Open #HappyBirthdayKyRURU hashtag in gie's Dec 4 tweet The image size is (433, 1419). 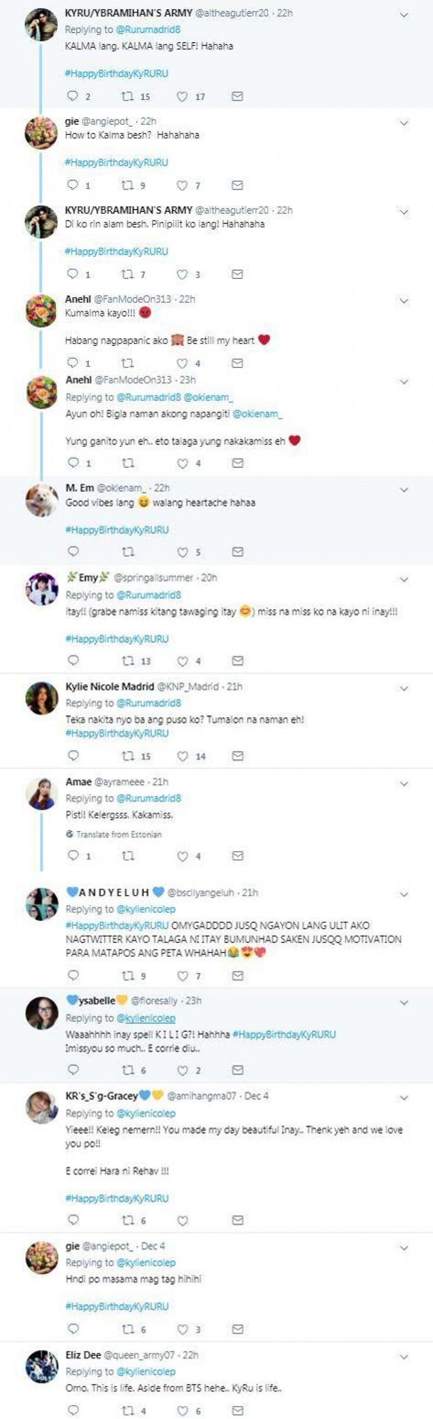pyautogui.click(x=117, y=1306)
